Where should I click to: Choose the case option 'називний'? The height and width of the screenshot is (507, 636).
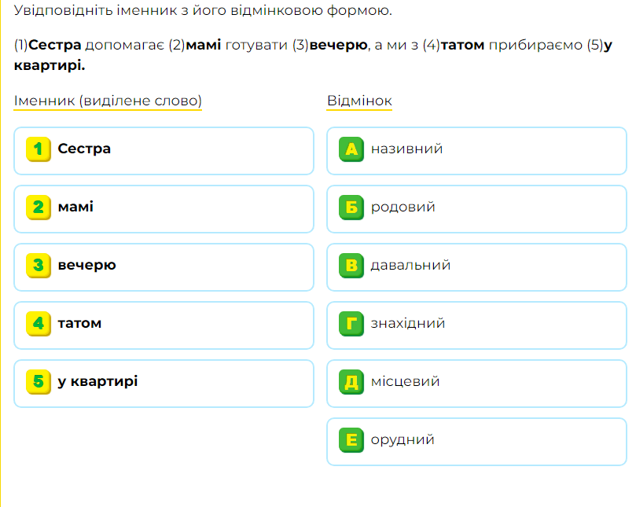[x=476, y=151]
